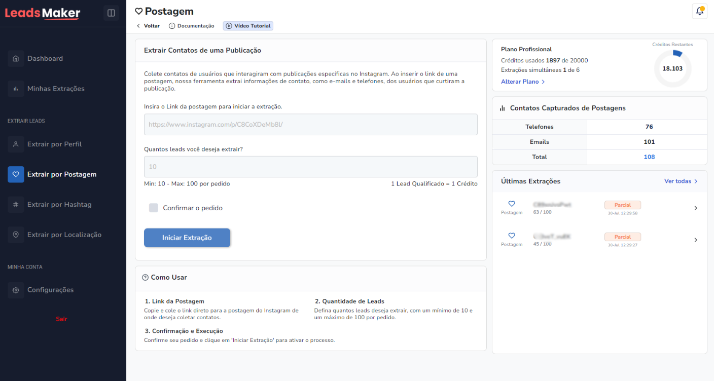The image size is (714, 381).
Task: Click the Instagram post link input field
Action: pos(310,124)
